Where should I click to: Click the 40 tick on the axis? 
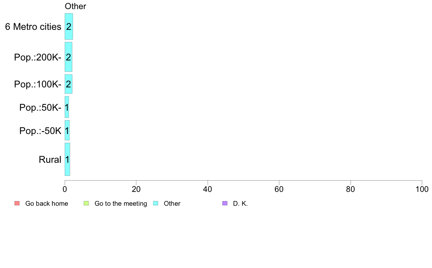pyautogui.click(x=208, y=189)
